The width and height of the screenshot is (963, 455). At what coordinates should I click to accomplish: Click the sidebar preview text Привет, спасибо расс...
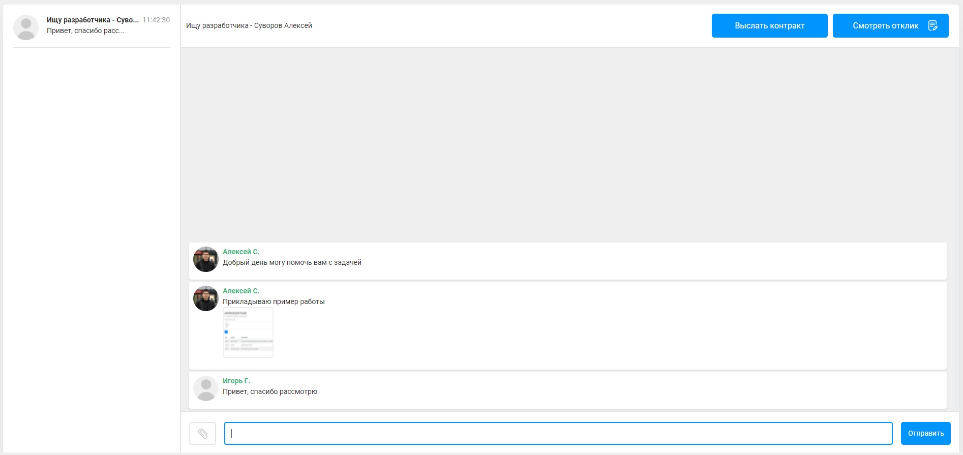[x=85, y=31]
